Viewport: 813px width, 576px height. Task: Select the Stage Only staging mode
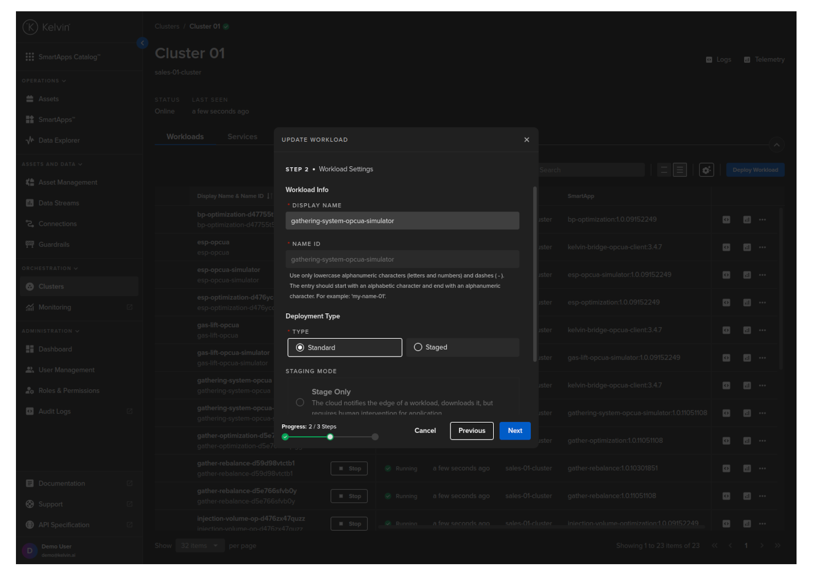click(x=300, y=403)
